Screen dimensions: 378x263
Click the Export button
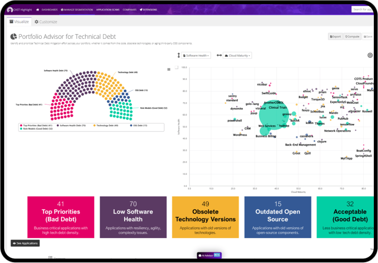click(335, 36)
